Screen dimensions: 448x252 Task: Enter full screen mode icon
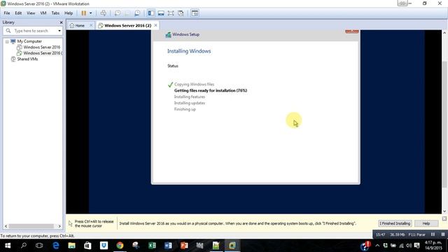pyautogui.click(x=171, y=13)
